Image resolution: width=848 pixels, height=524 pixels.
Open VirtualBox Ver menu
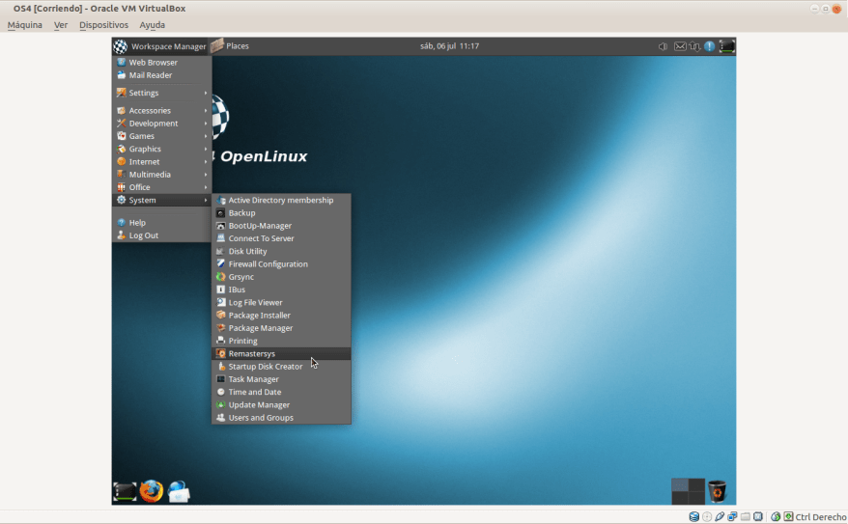(61, 25)
